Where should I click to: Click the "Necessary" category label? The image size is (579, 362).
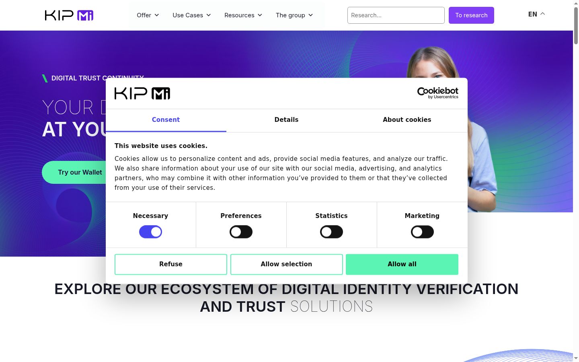point(150,216)
